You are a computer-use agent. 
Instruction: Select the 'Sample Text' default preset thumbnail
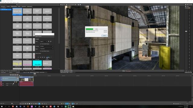coord(17,11)
